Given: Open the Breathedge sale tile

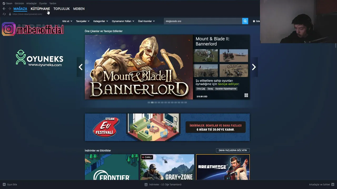Looking at the screenshot, I should (x=223, y=167).
